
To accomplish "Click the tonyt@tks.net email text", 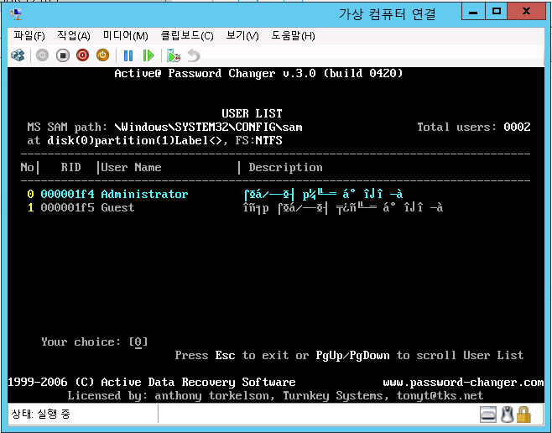I will pyautogui.click(x=440, y=396).
